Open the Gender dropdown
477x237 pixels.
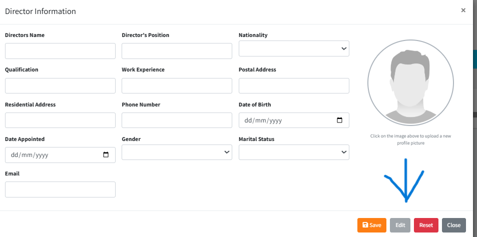(177, 152)
